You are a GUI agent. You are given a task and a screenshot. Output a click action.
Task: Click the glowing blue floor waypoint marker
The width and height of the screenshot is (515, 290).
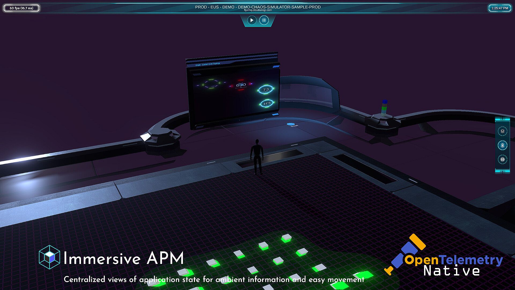click(x=291, y=124)
